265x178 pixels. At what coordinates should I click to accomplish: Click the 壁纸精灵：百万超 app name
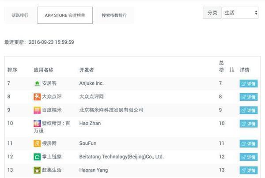coord(52,127)
